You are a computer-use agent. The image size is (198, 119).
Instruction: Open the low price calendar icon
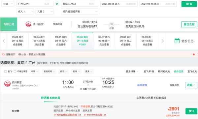pos(177,41)
